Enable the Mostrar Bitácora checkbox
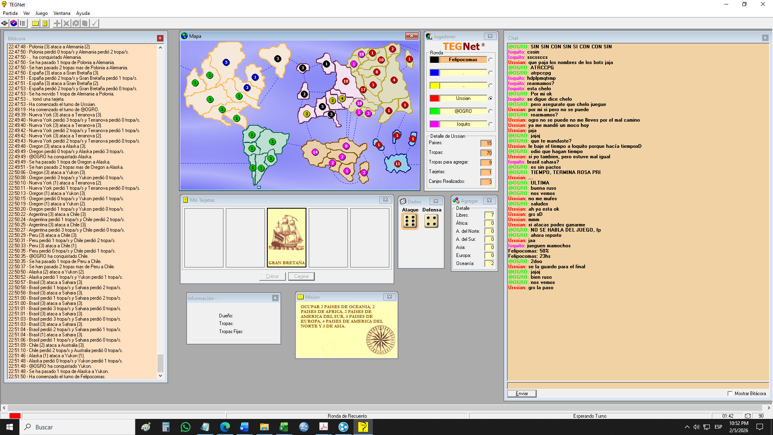 pyautogui.click(x=730, y=394)
